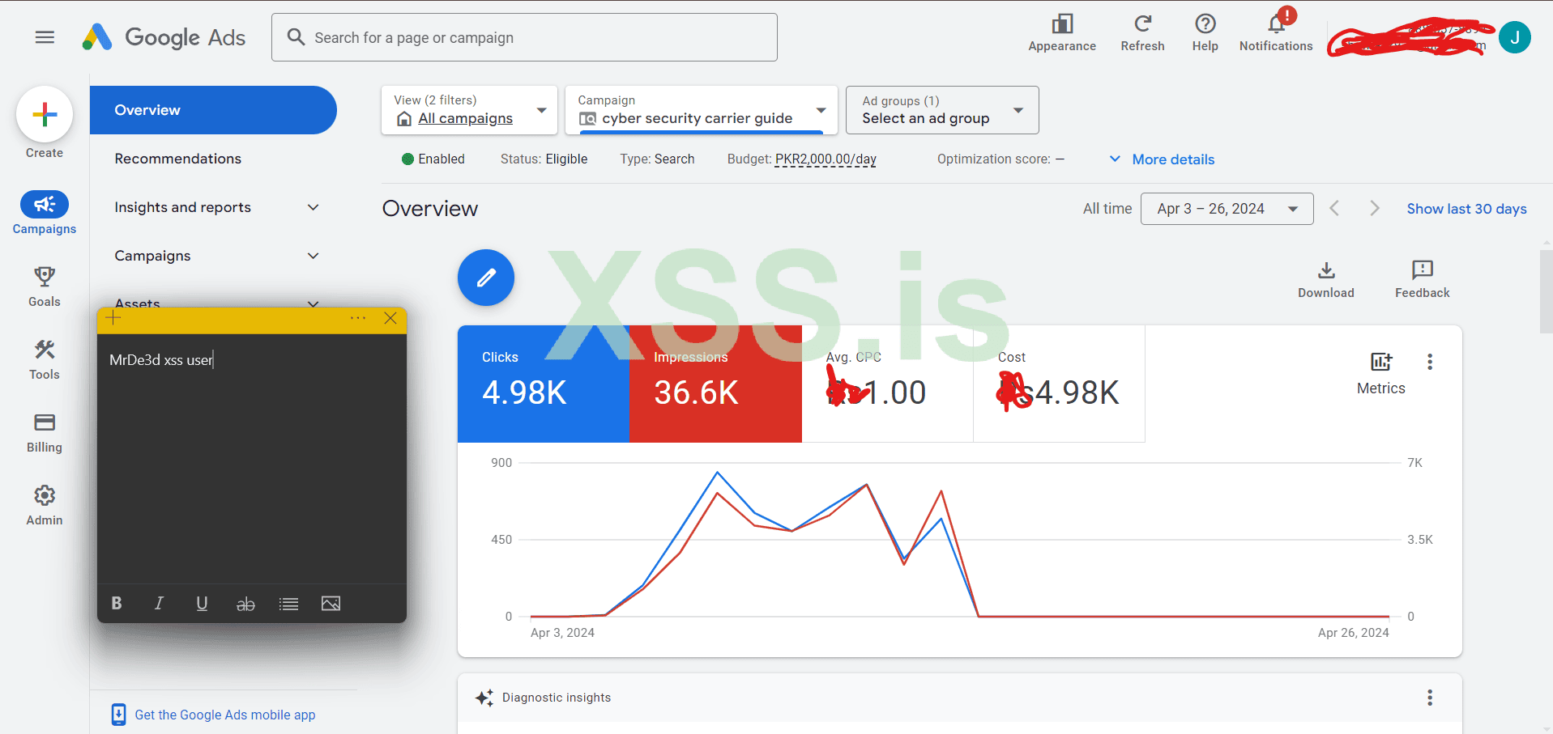Close the sticky note
This screenshot has height=734, width=1553.
pyautogui.click(x=390, y=318)
